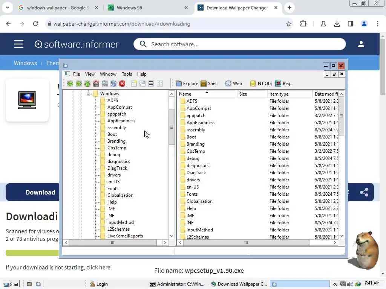Open the Window menu
This screenshot has width=386, height=289.
pos(108,74)
